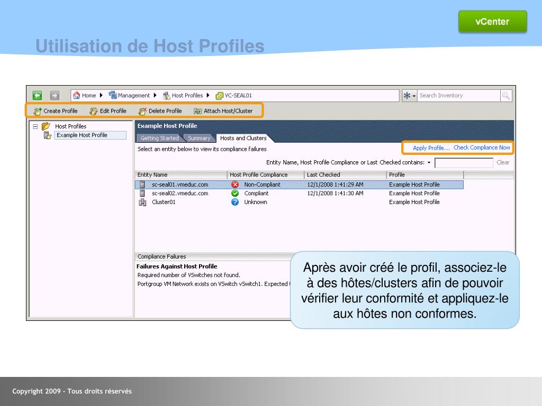Click the Cluster01 cluster icon
This screenshot has height=406, width=542.
(142, 202)
